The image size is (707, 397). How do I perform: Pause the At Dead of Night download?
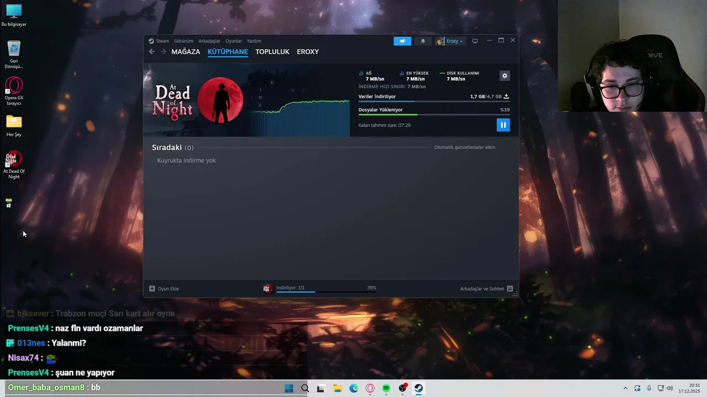503,125
